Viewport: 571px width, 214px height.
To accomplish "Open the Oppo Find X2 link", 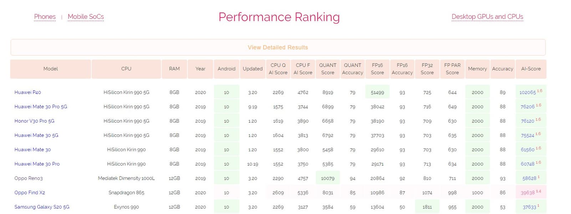I will 30,193.
